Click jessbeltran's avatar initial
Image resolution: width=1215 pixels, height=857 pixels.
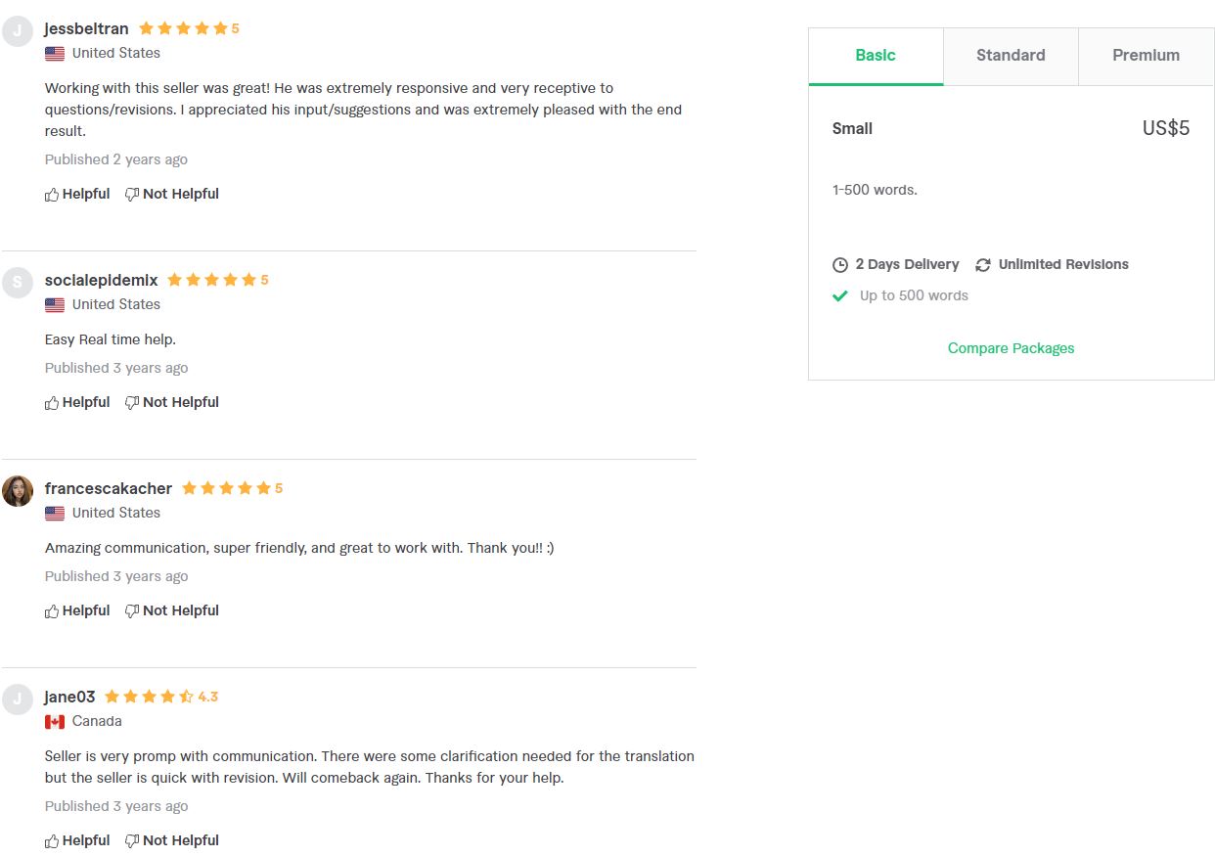[18, 32]
